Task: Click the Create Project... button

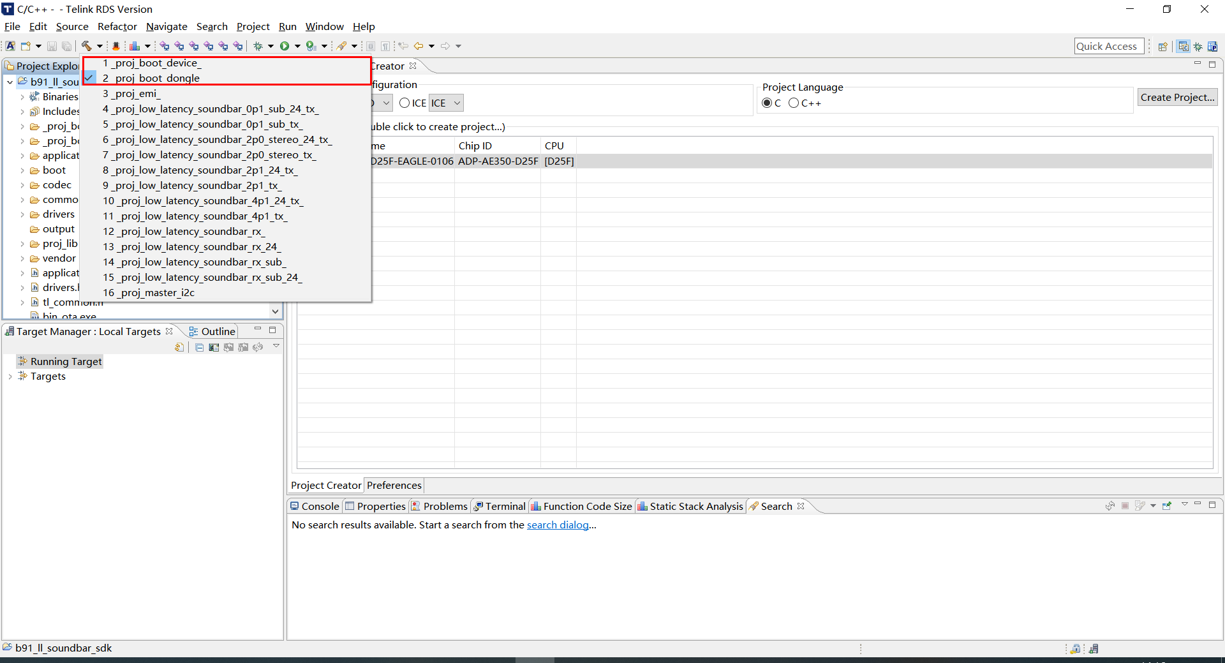Action: (1177, 97)
